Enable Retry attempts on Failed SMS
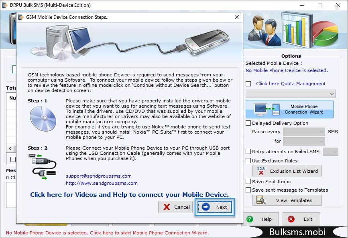348x238 pixels. point(248,152)
